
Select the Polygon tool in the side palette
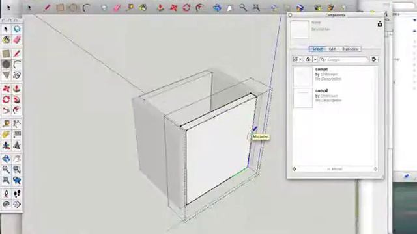pos(6,75)
